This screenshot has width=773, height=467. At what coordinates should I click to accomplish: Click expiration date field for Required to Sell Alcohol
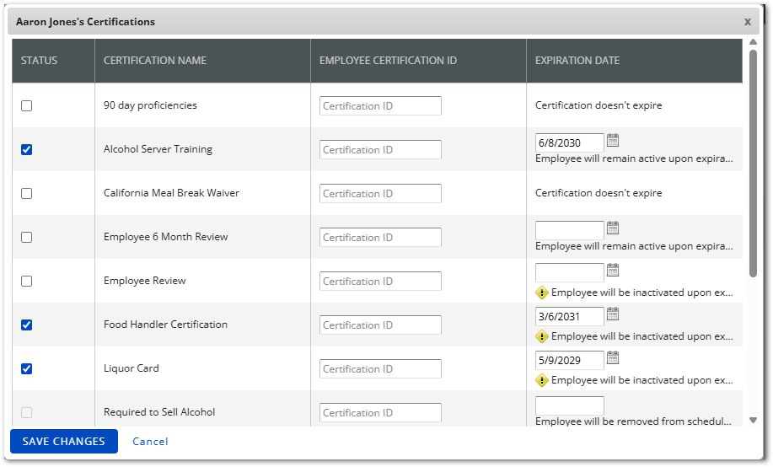point(569,405)
